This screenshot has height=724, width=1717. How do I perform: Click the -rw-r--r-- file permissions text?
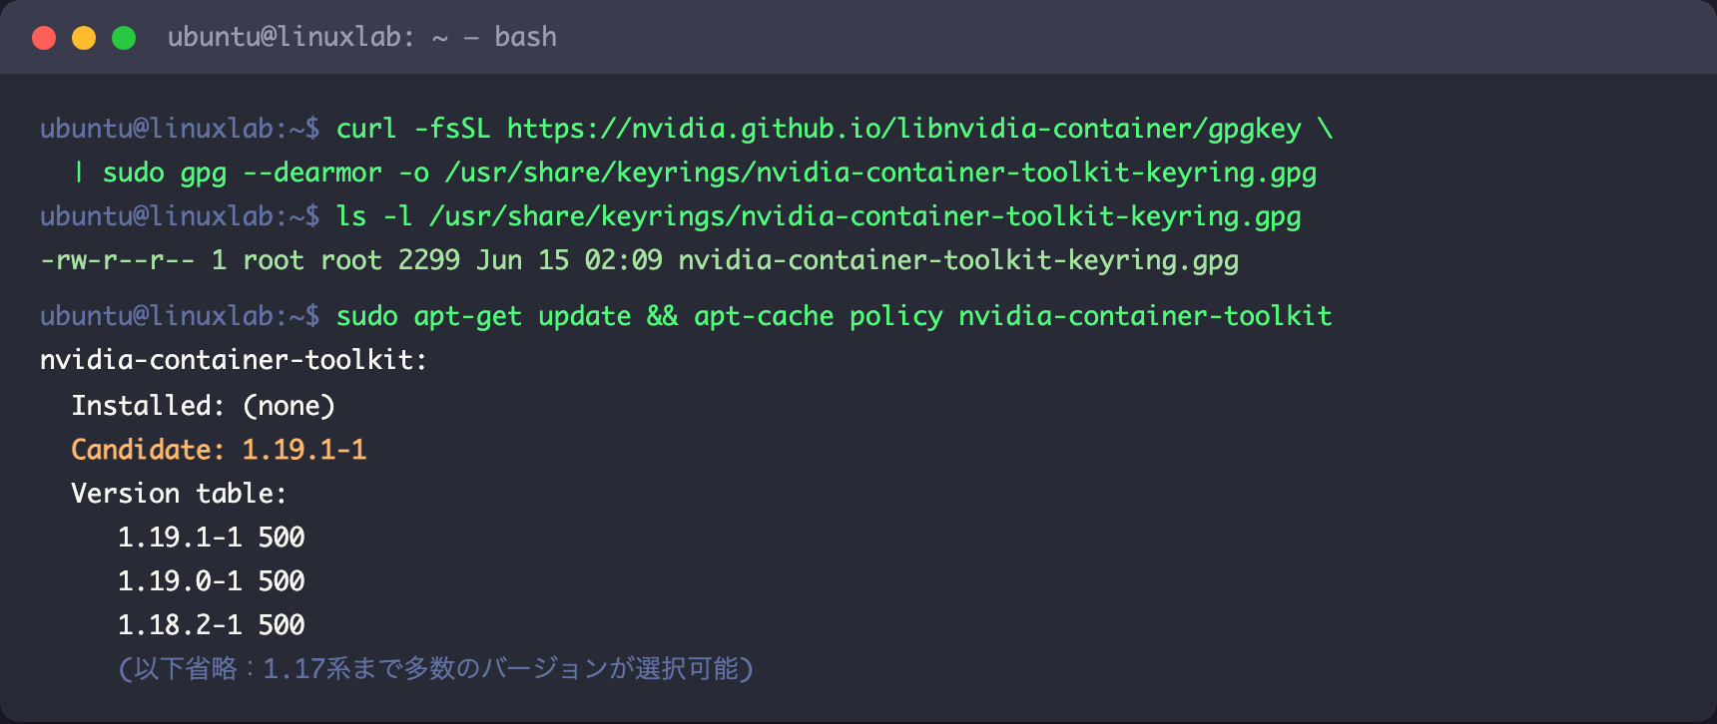click(x=118, y=260)
